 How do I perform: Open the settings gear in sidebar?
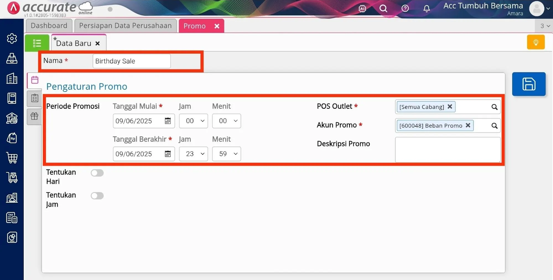tap(12, 38)
